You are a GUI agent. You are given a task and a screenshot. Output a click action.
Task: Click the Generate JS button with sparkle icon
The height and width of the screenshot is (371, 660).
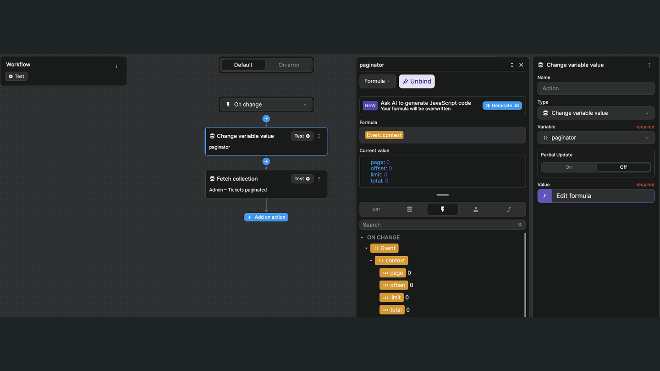point(502,105)
